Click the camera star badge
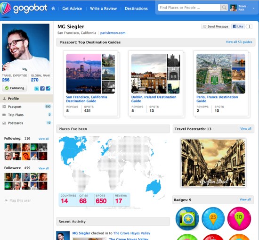Viewport: 259px width, 240px height. click(187, 218)
